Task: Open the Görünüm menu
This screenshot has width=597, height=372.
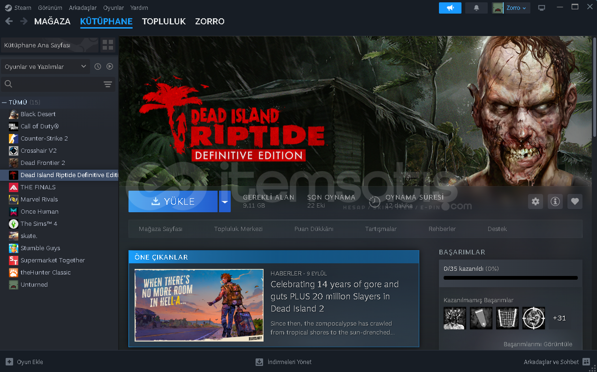Action: click(50, 8)
